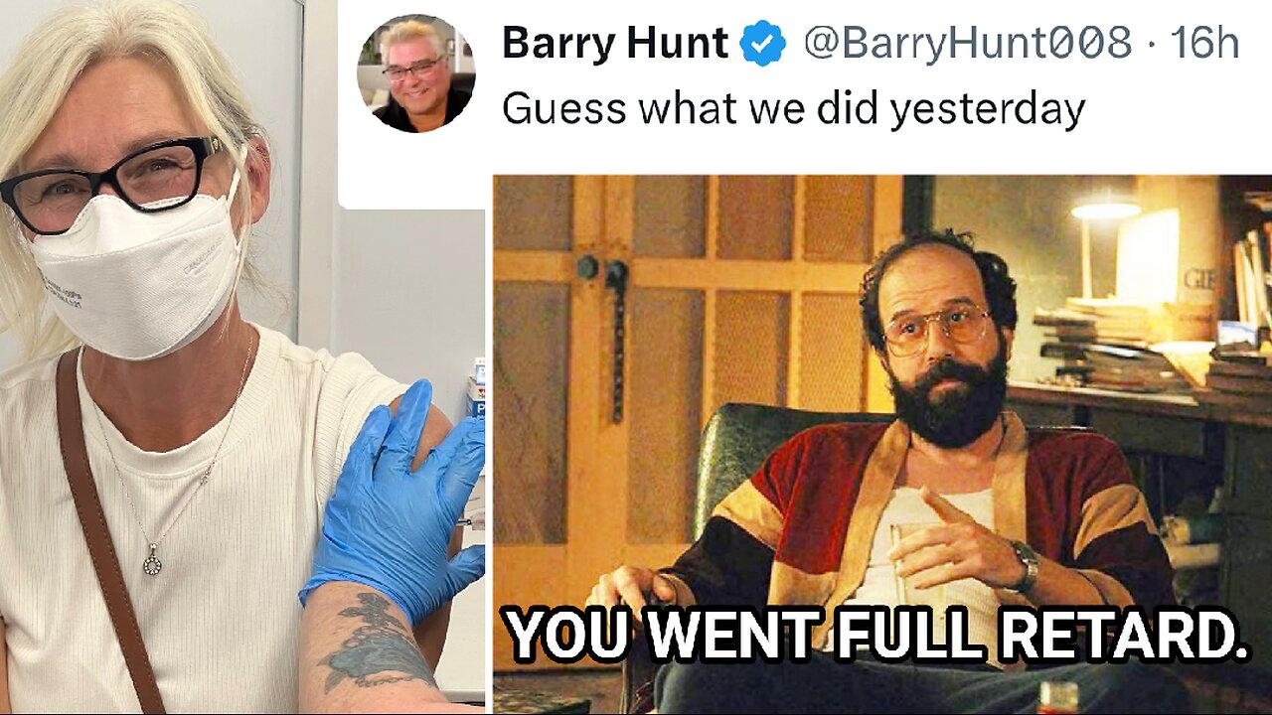Click the @BarryHunt008 handle
1272x715 pixels.
tap(968, 45)
